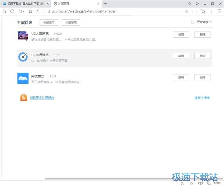Open the 键盘快捷键 link
Image resolution: width=224 pixels, height=186 pixels.
coord(202,98)
